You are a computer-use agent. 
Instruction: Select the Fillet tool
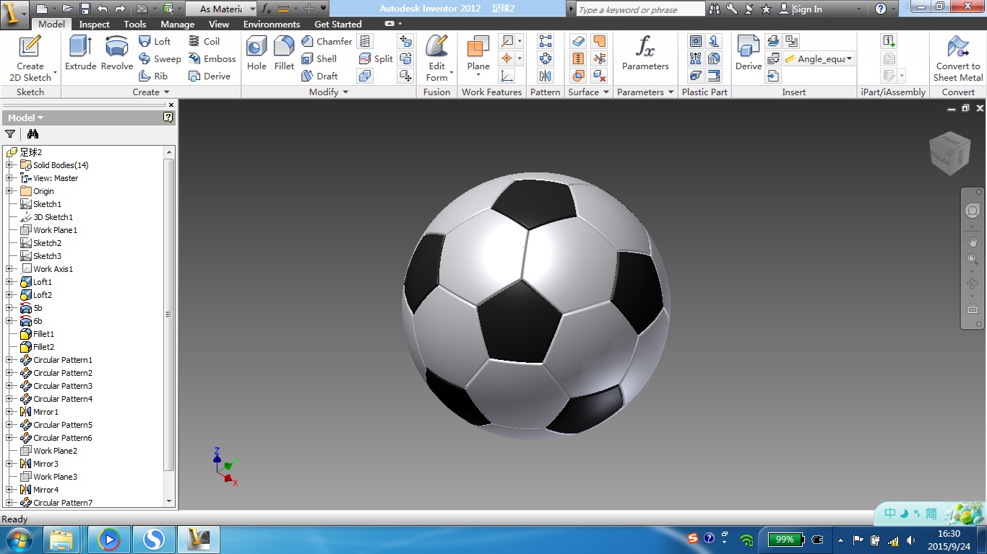click(284, 53)
